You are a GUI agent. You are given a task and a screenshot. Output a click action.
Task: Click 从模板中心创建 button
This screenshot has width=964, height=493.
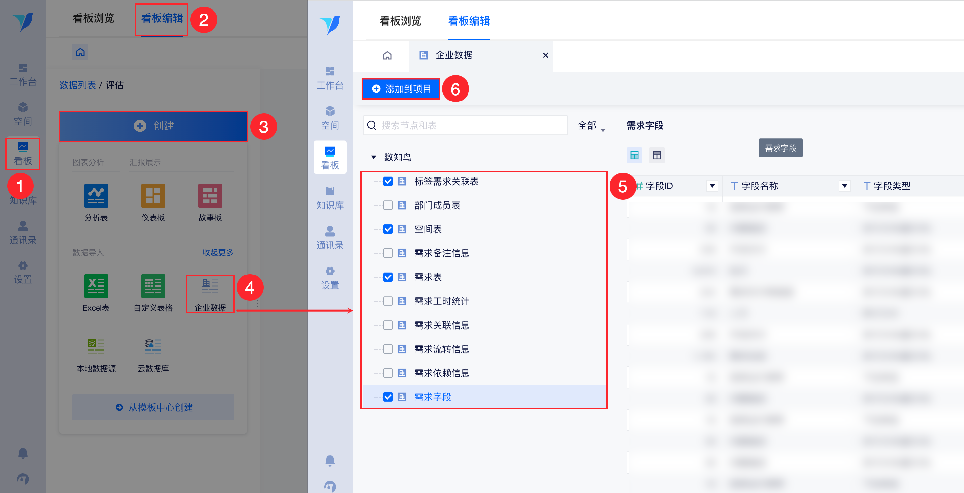[153, 407]
